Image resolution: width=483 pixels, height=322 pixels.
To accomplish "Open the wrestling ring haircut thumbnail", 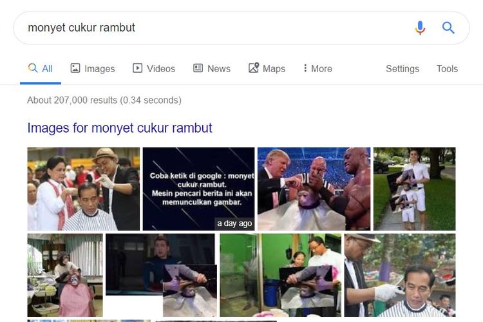I will pos(314,189).
